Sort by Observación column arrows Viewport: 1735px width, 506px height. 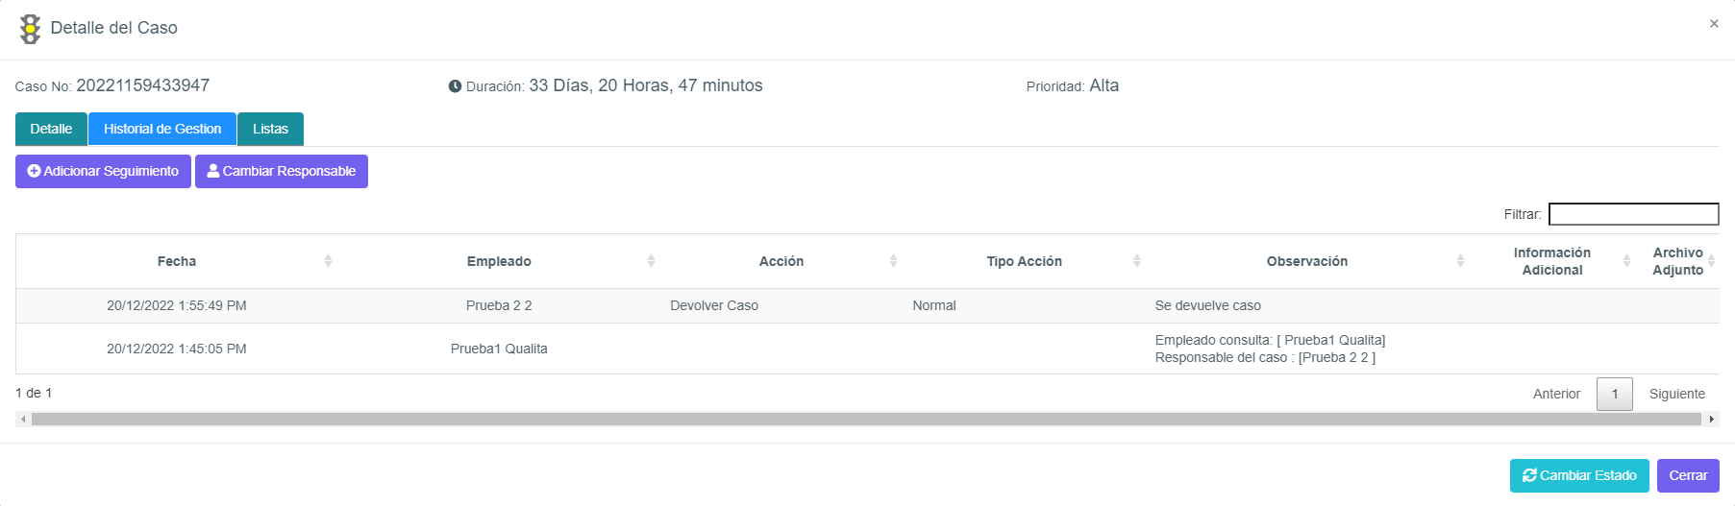pyautogui.click(x=1460, y=261)
